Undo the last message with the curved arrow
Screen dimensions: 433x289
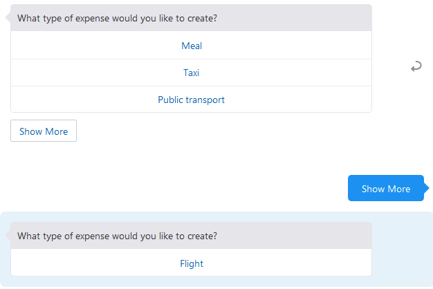point(416,66)
